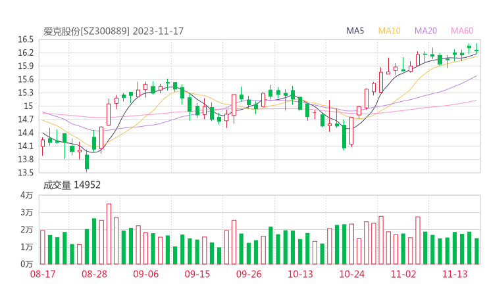Click the 10-13 date axis label
487x289 pixels.
point(300,274)
